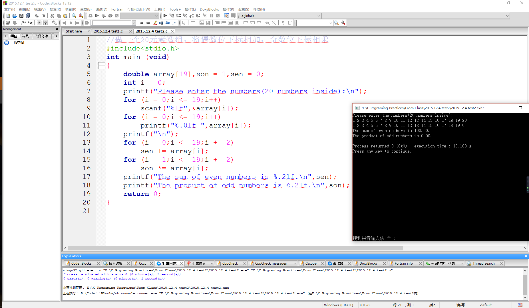Click the Rebuild icon
This screenshot has width=529, height=308.
[110, 16]
